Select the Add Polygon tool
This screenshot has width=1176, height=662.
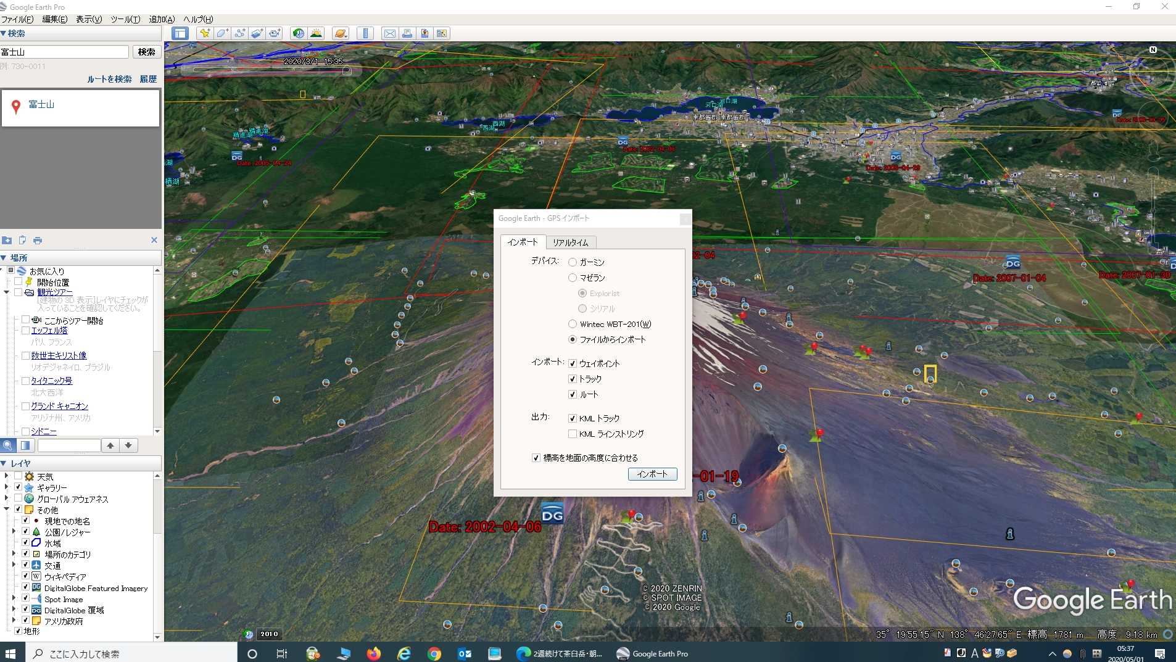222,33
